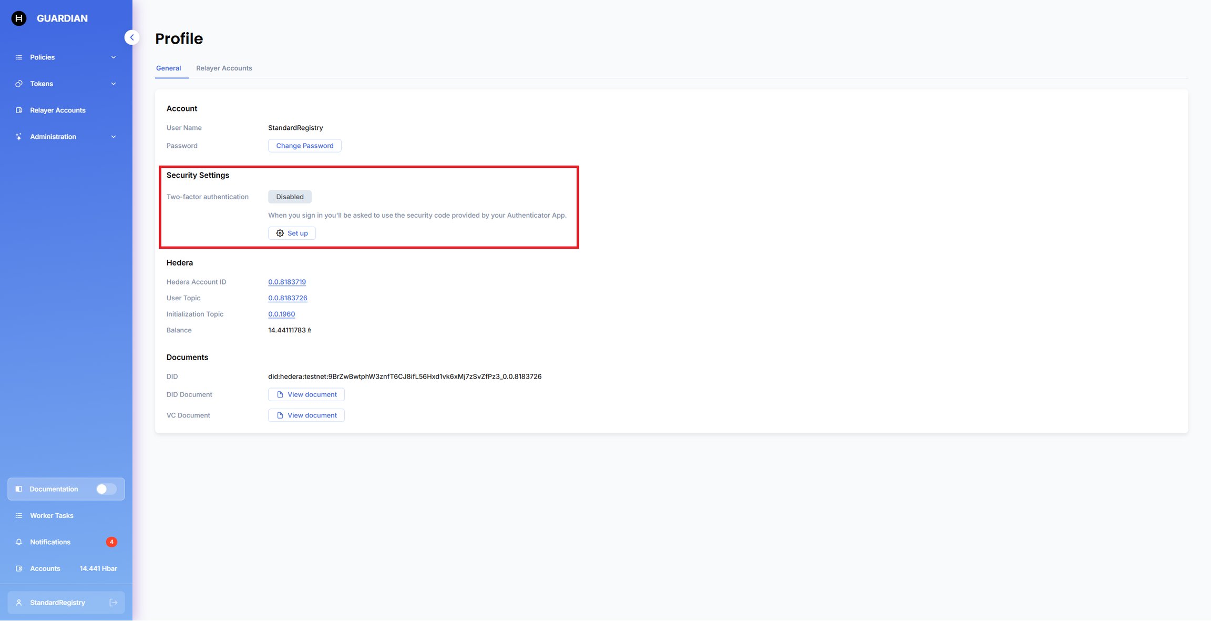The width and height of the screenshot is (1211, 621).
Task: Expand the Policies menu chevron
Action: pos(114,57)
